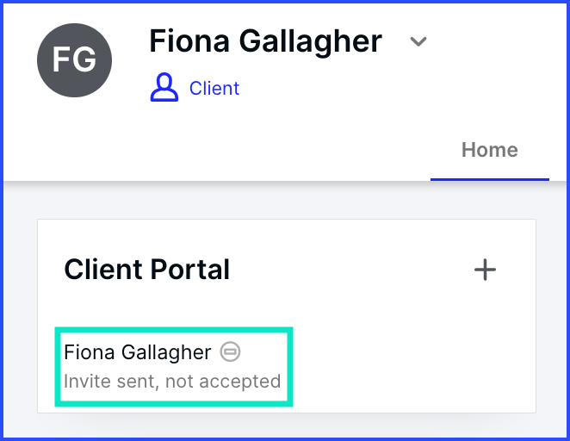Open the teal highlighted portal user entry

[x=174, y=366]
